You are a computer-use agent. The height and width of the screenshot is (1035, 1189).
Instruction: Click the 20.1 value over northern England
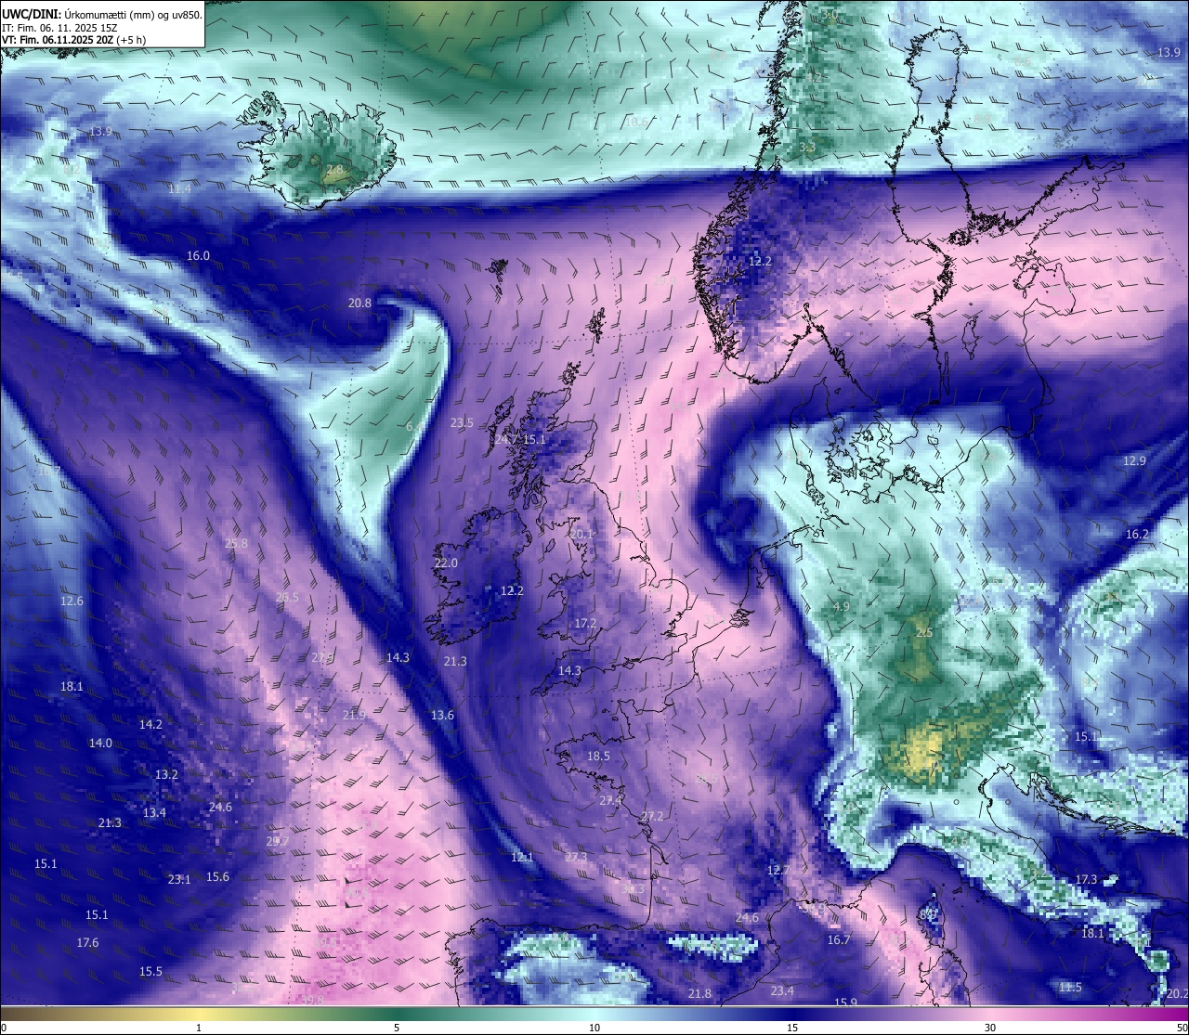[581, 535]
